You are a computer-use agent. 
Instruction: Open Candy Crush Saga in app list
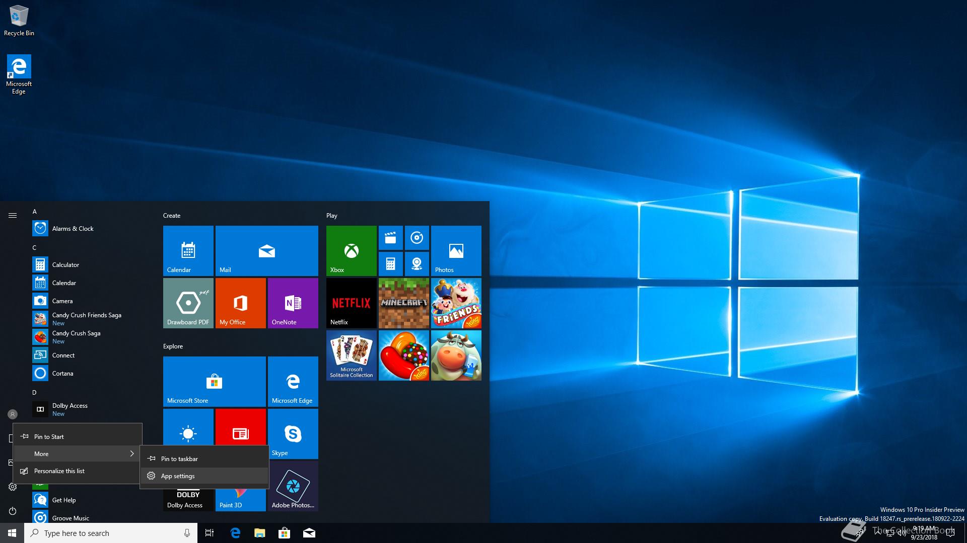92,337
